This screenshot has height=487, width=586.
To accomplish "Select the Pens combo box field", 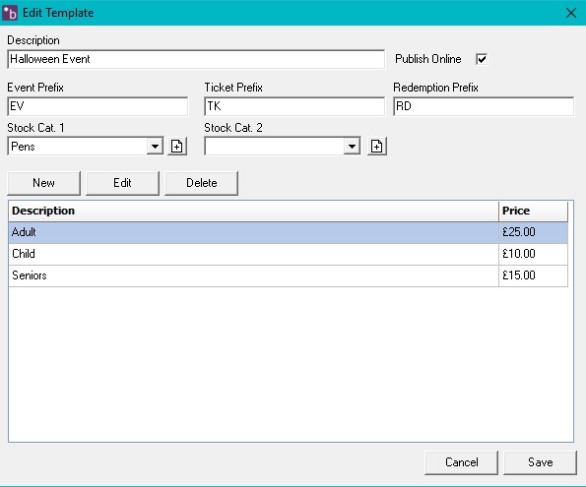I will [x=86, y=147].
